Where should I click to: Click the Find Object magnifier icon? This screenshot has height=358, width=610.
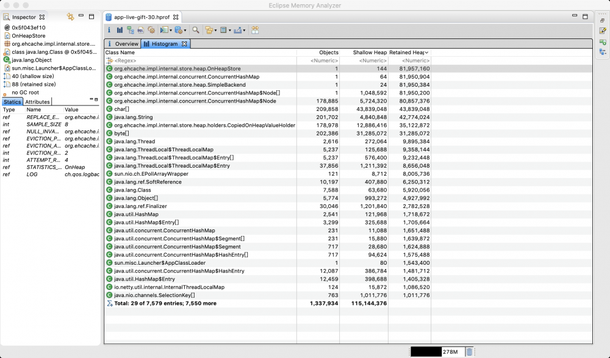(195, 29)
